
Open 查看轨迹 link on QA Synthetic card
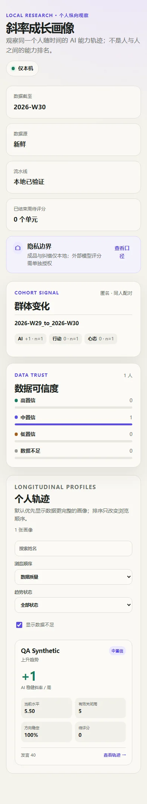click(115, 755)
